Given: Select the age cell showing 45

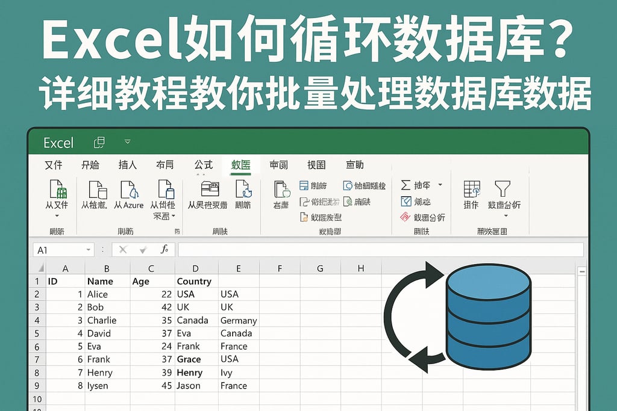Looking at the screenshot, I should [x=152, y=386].
